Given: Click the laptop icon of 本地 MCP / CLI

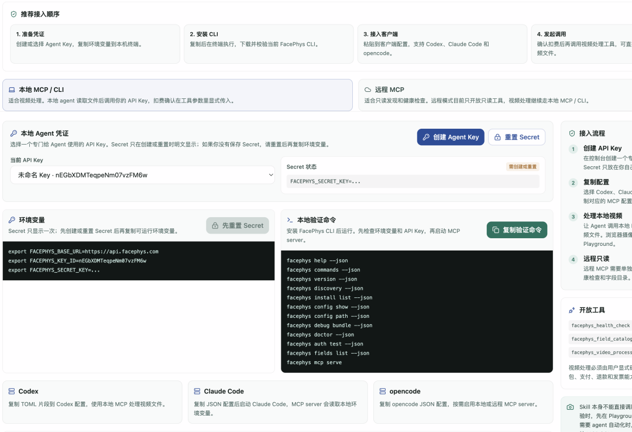Looking at the screenshot, I should coord(12,90).
